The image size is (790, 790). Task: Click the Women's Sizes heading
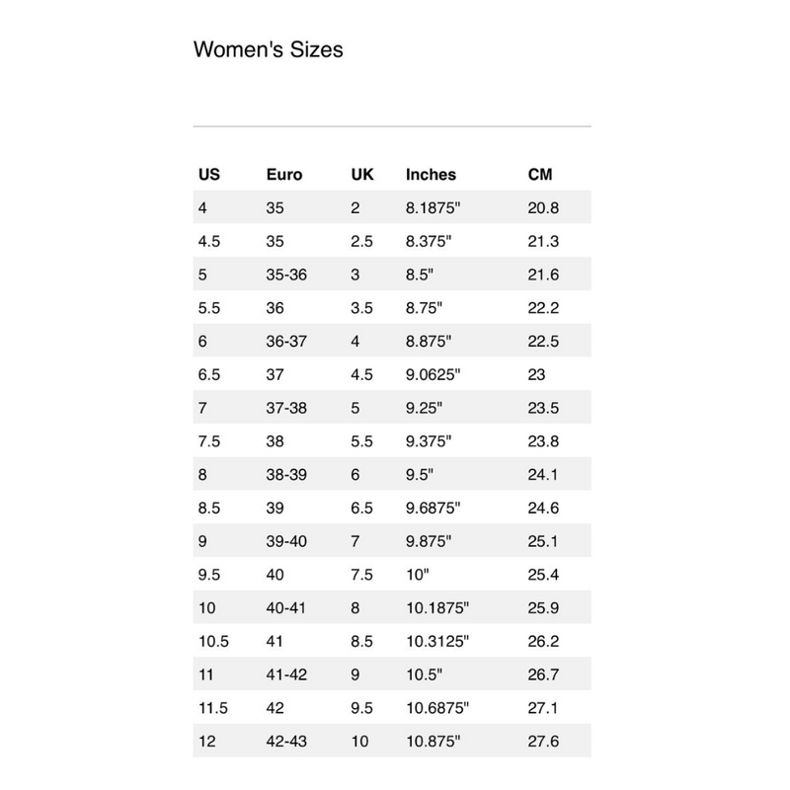pyautogui.click(x=268, y=49)
